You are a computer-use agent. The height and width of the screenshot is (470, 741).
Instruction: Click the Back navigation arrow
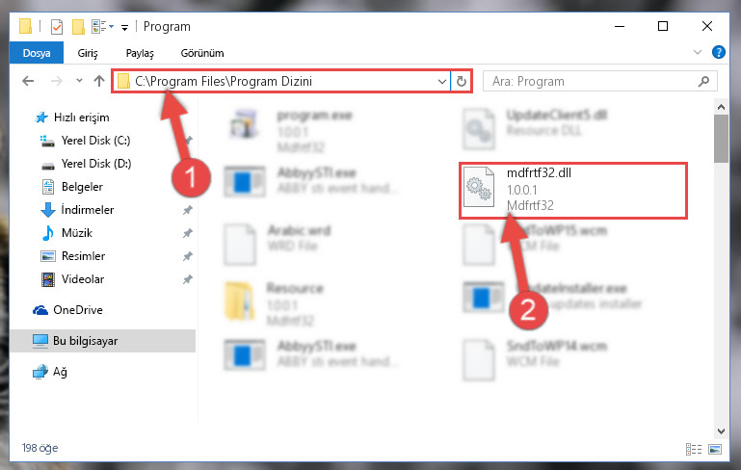(x=28, y=81)
